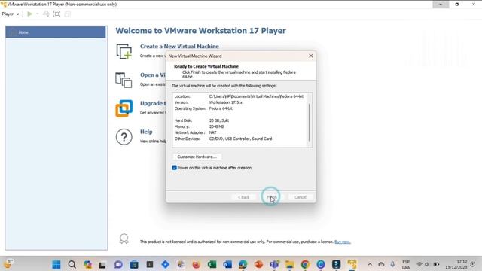Open Microsoft Edge from the taskbar
The image size is (482, 271).
[x=243, y=264]
